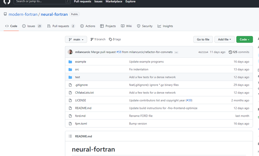Viewport: 259px width, 156px height.
Task: Click 'Bump version' commit message
Action: 138,124
